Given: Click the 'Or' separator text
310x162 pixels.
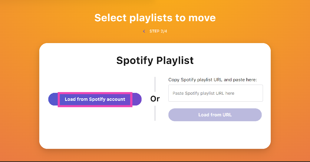Looking at the screenshot, I should [155, 99].
